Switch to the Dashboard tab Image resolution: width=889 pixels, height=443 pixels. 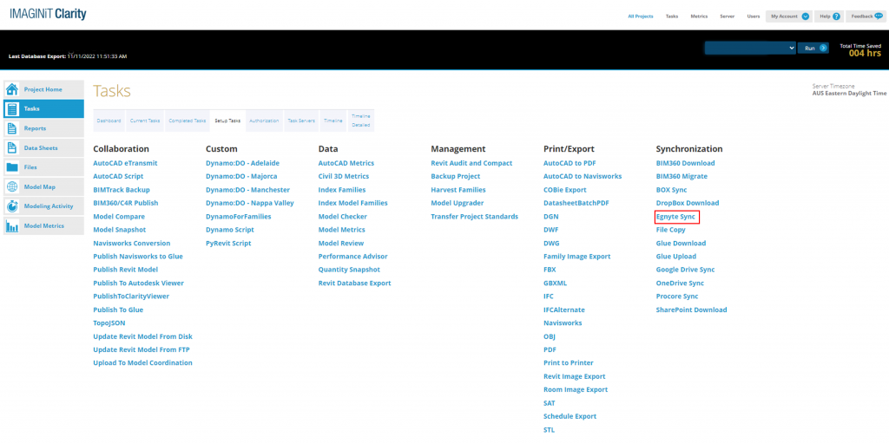(x=109, y=121)
